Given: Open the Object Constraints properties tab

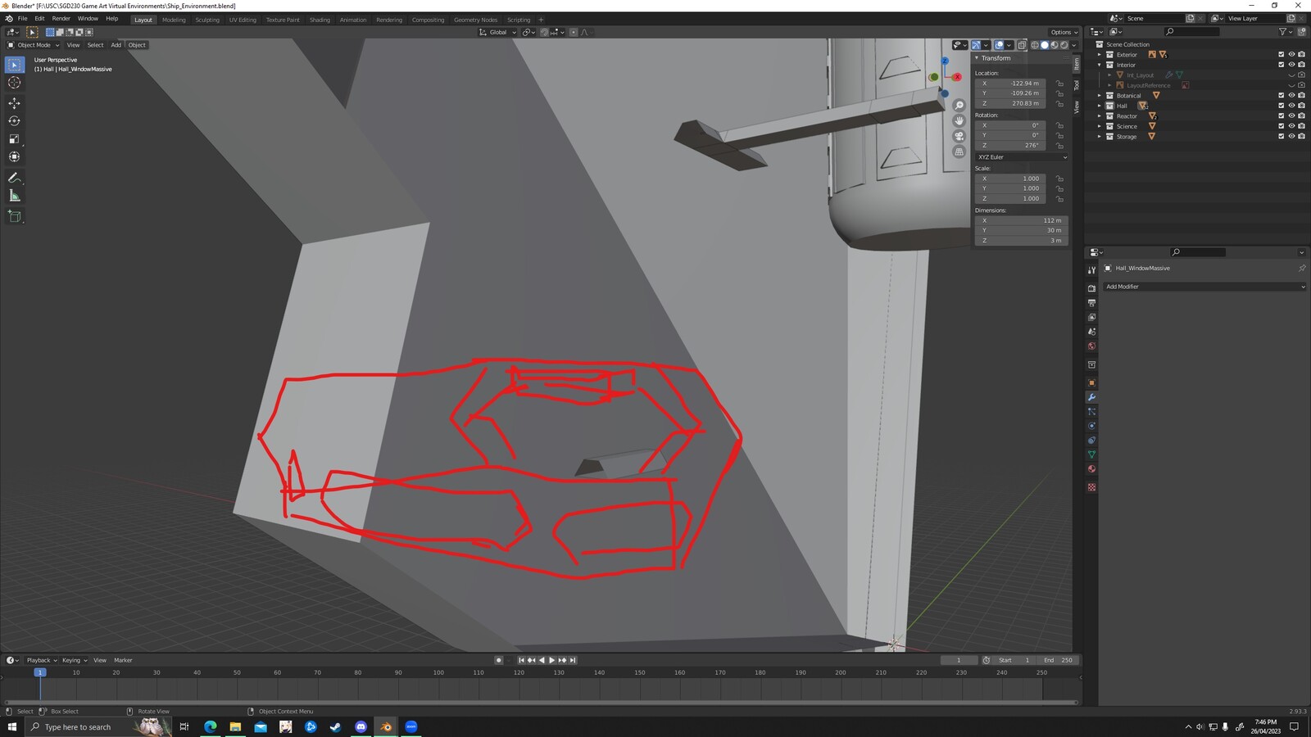Looking at the screenshot, I should click(x=1091, y=441).
